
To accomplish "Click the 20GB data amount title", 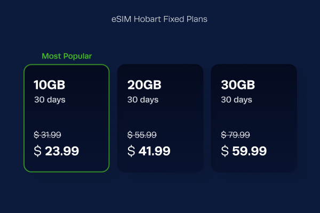I will click(x=145, y=85).
